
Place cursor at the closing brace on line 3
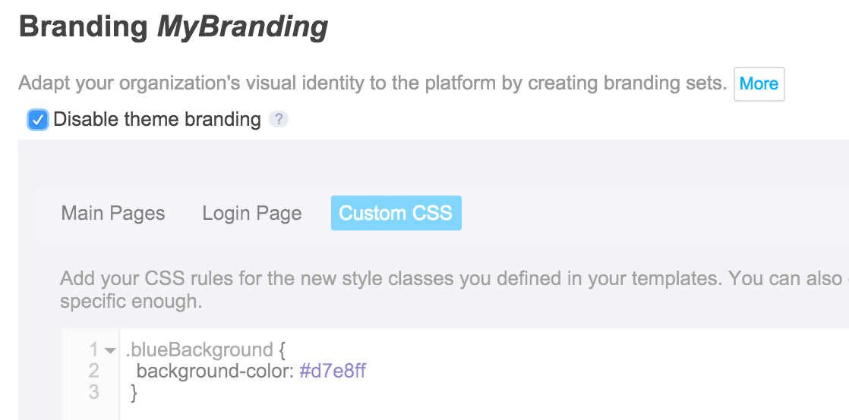(x=134, y=393)
